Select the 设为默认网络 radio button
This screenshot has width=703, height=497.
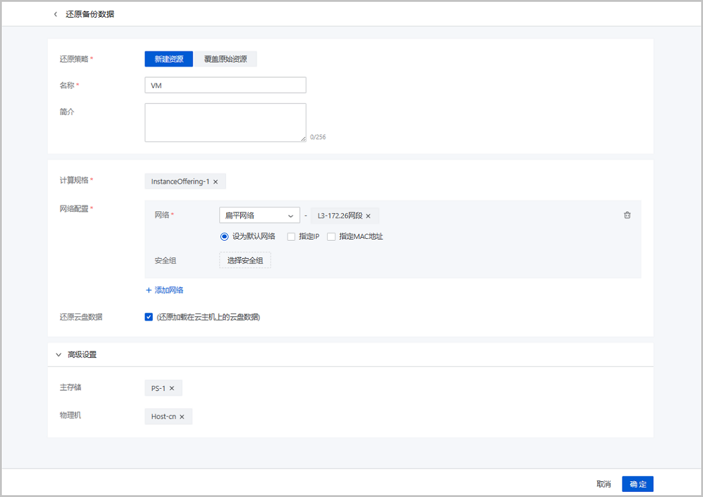click(224, 236)
